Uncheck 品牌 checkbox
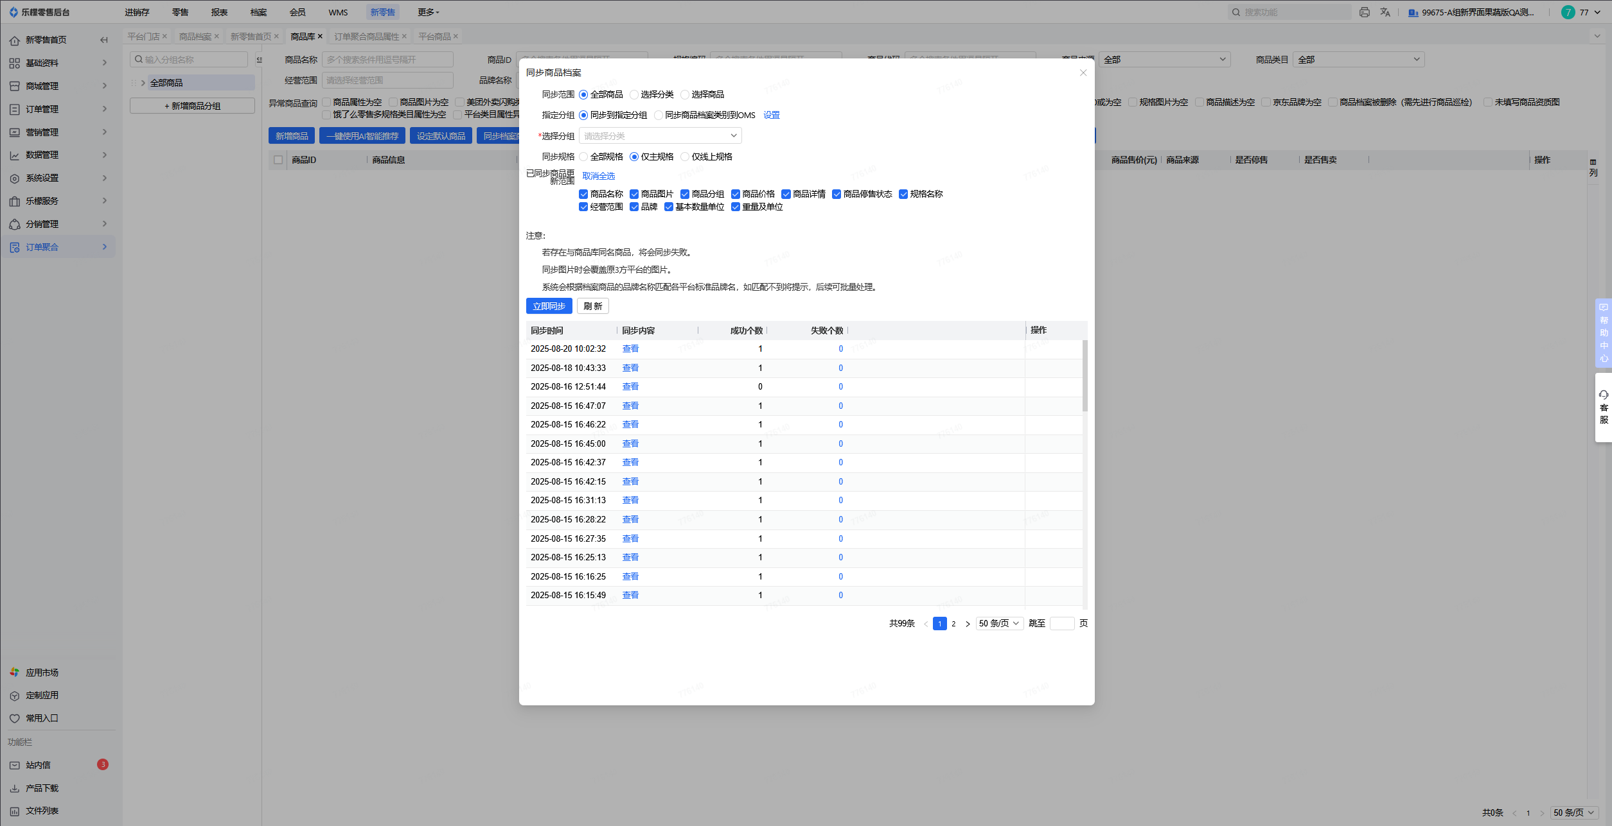Screen dimensions: 1612x826 [x=634, y=207]
